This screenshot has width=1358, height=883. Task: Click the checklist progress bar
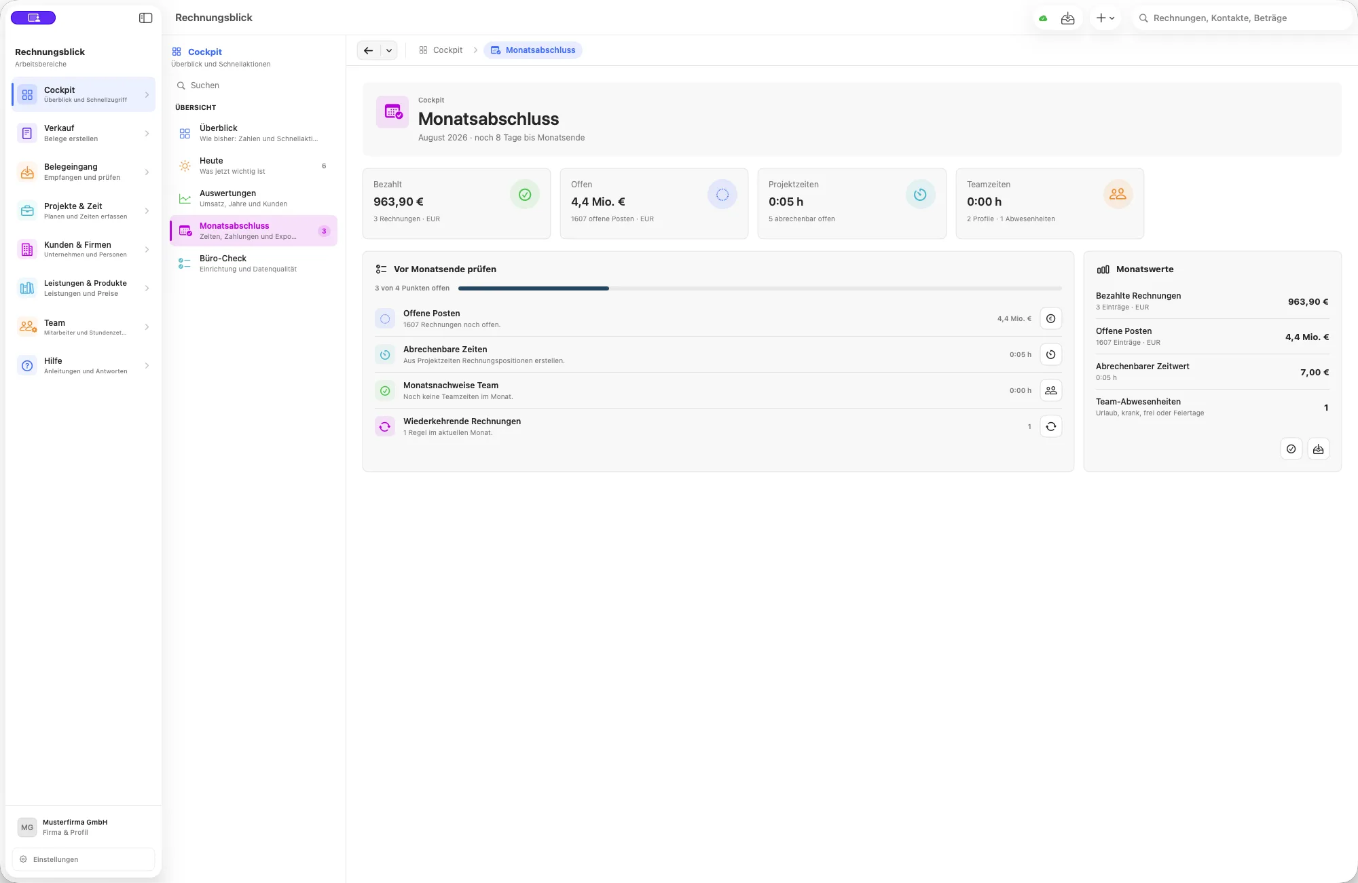tap(760, 288)
